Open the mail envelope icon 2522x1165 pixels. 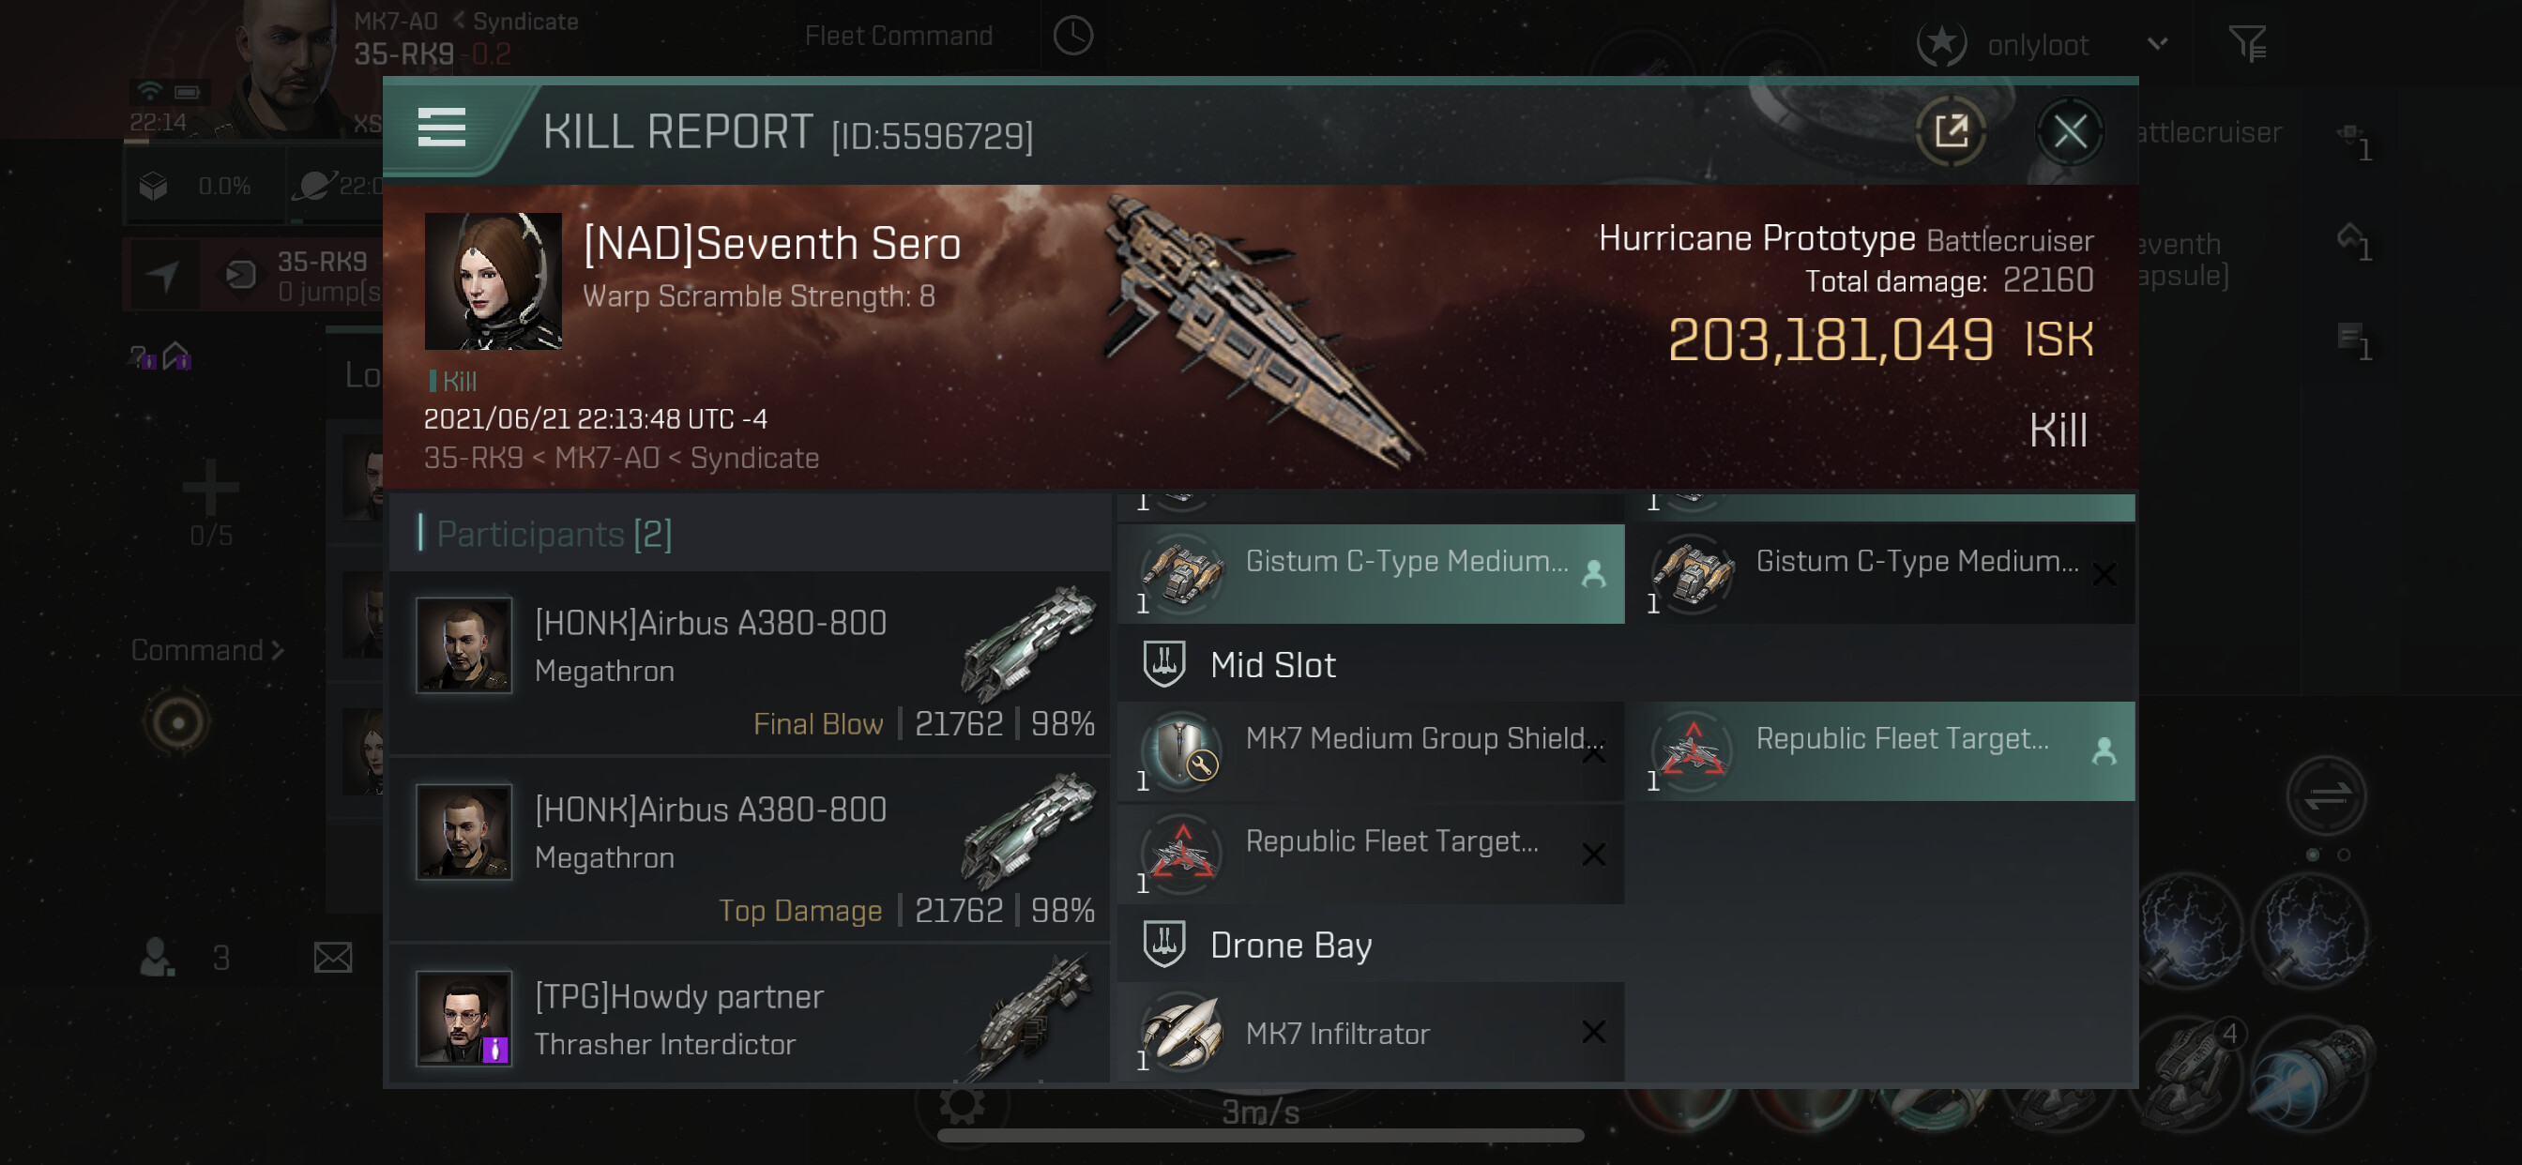[333, 957]
